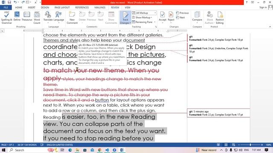Click the proofing errors status icon
This screenshot has height=153, width=273.
[x=42, y=144]
